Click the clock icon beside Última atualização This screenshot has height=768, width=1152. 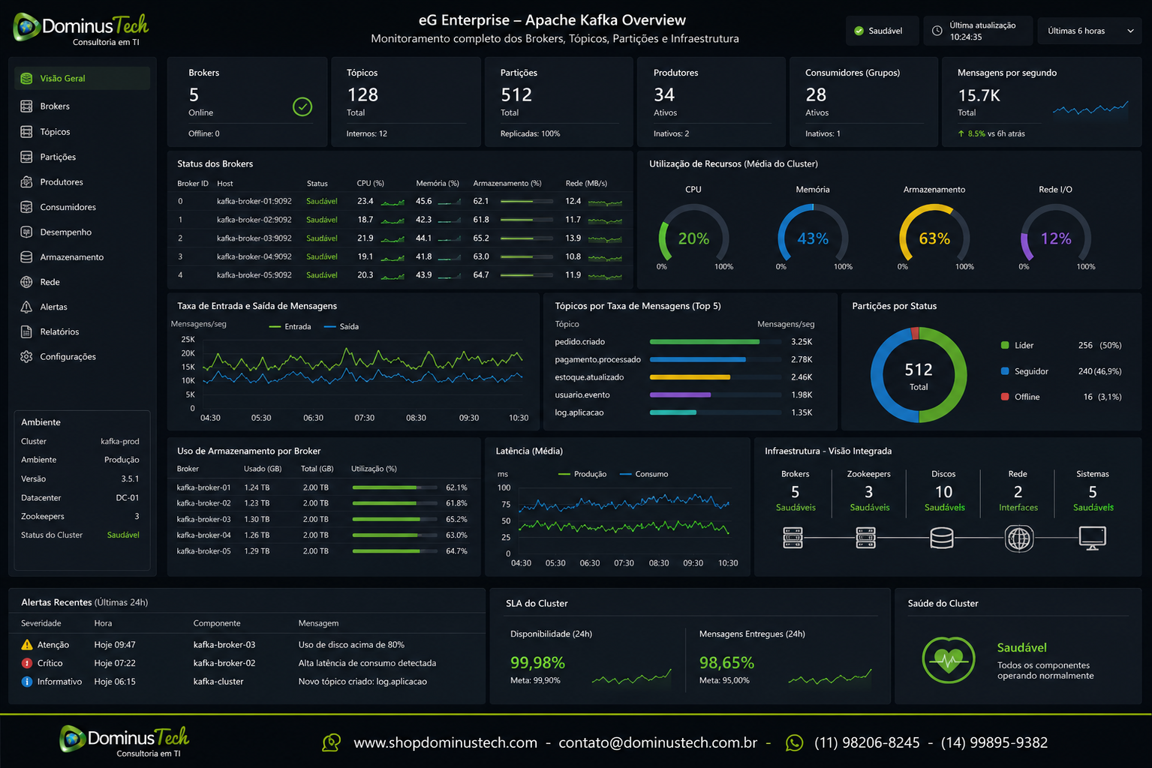coord(937,31)
